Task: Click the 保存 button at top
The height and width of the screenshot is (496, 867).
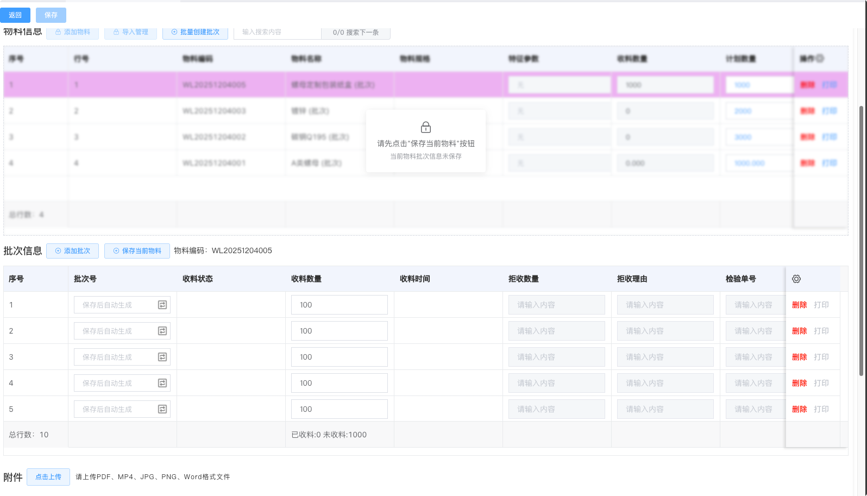Action: point(51,15)
